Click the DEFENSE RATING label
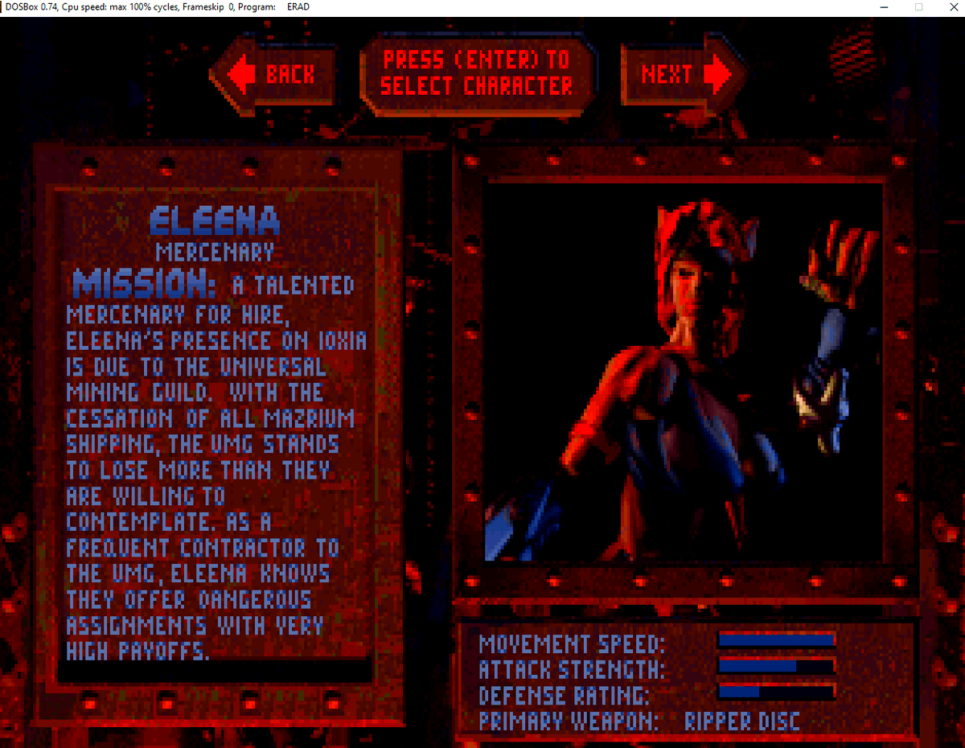Viewport: 965px width, 748px height. [564, 696]
